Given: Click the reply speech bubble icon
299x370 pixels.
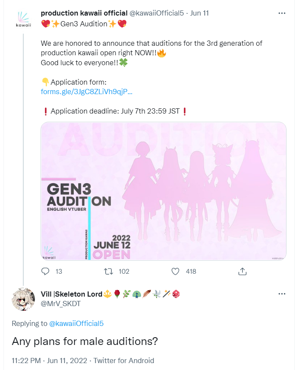Looking at the screenshot, I should 45,271.
